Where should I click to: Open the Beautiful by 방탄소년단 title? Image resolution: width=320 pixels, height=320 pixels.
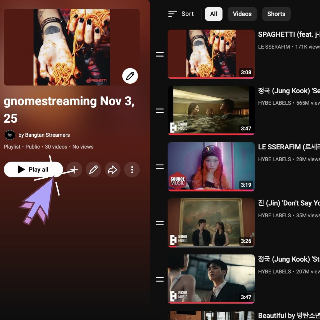point(289,315)
